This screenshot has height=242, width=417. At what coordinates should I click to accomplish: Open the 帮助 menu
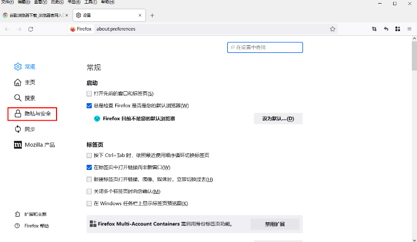(x=108, y=2)
